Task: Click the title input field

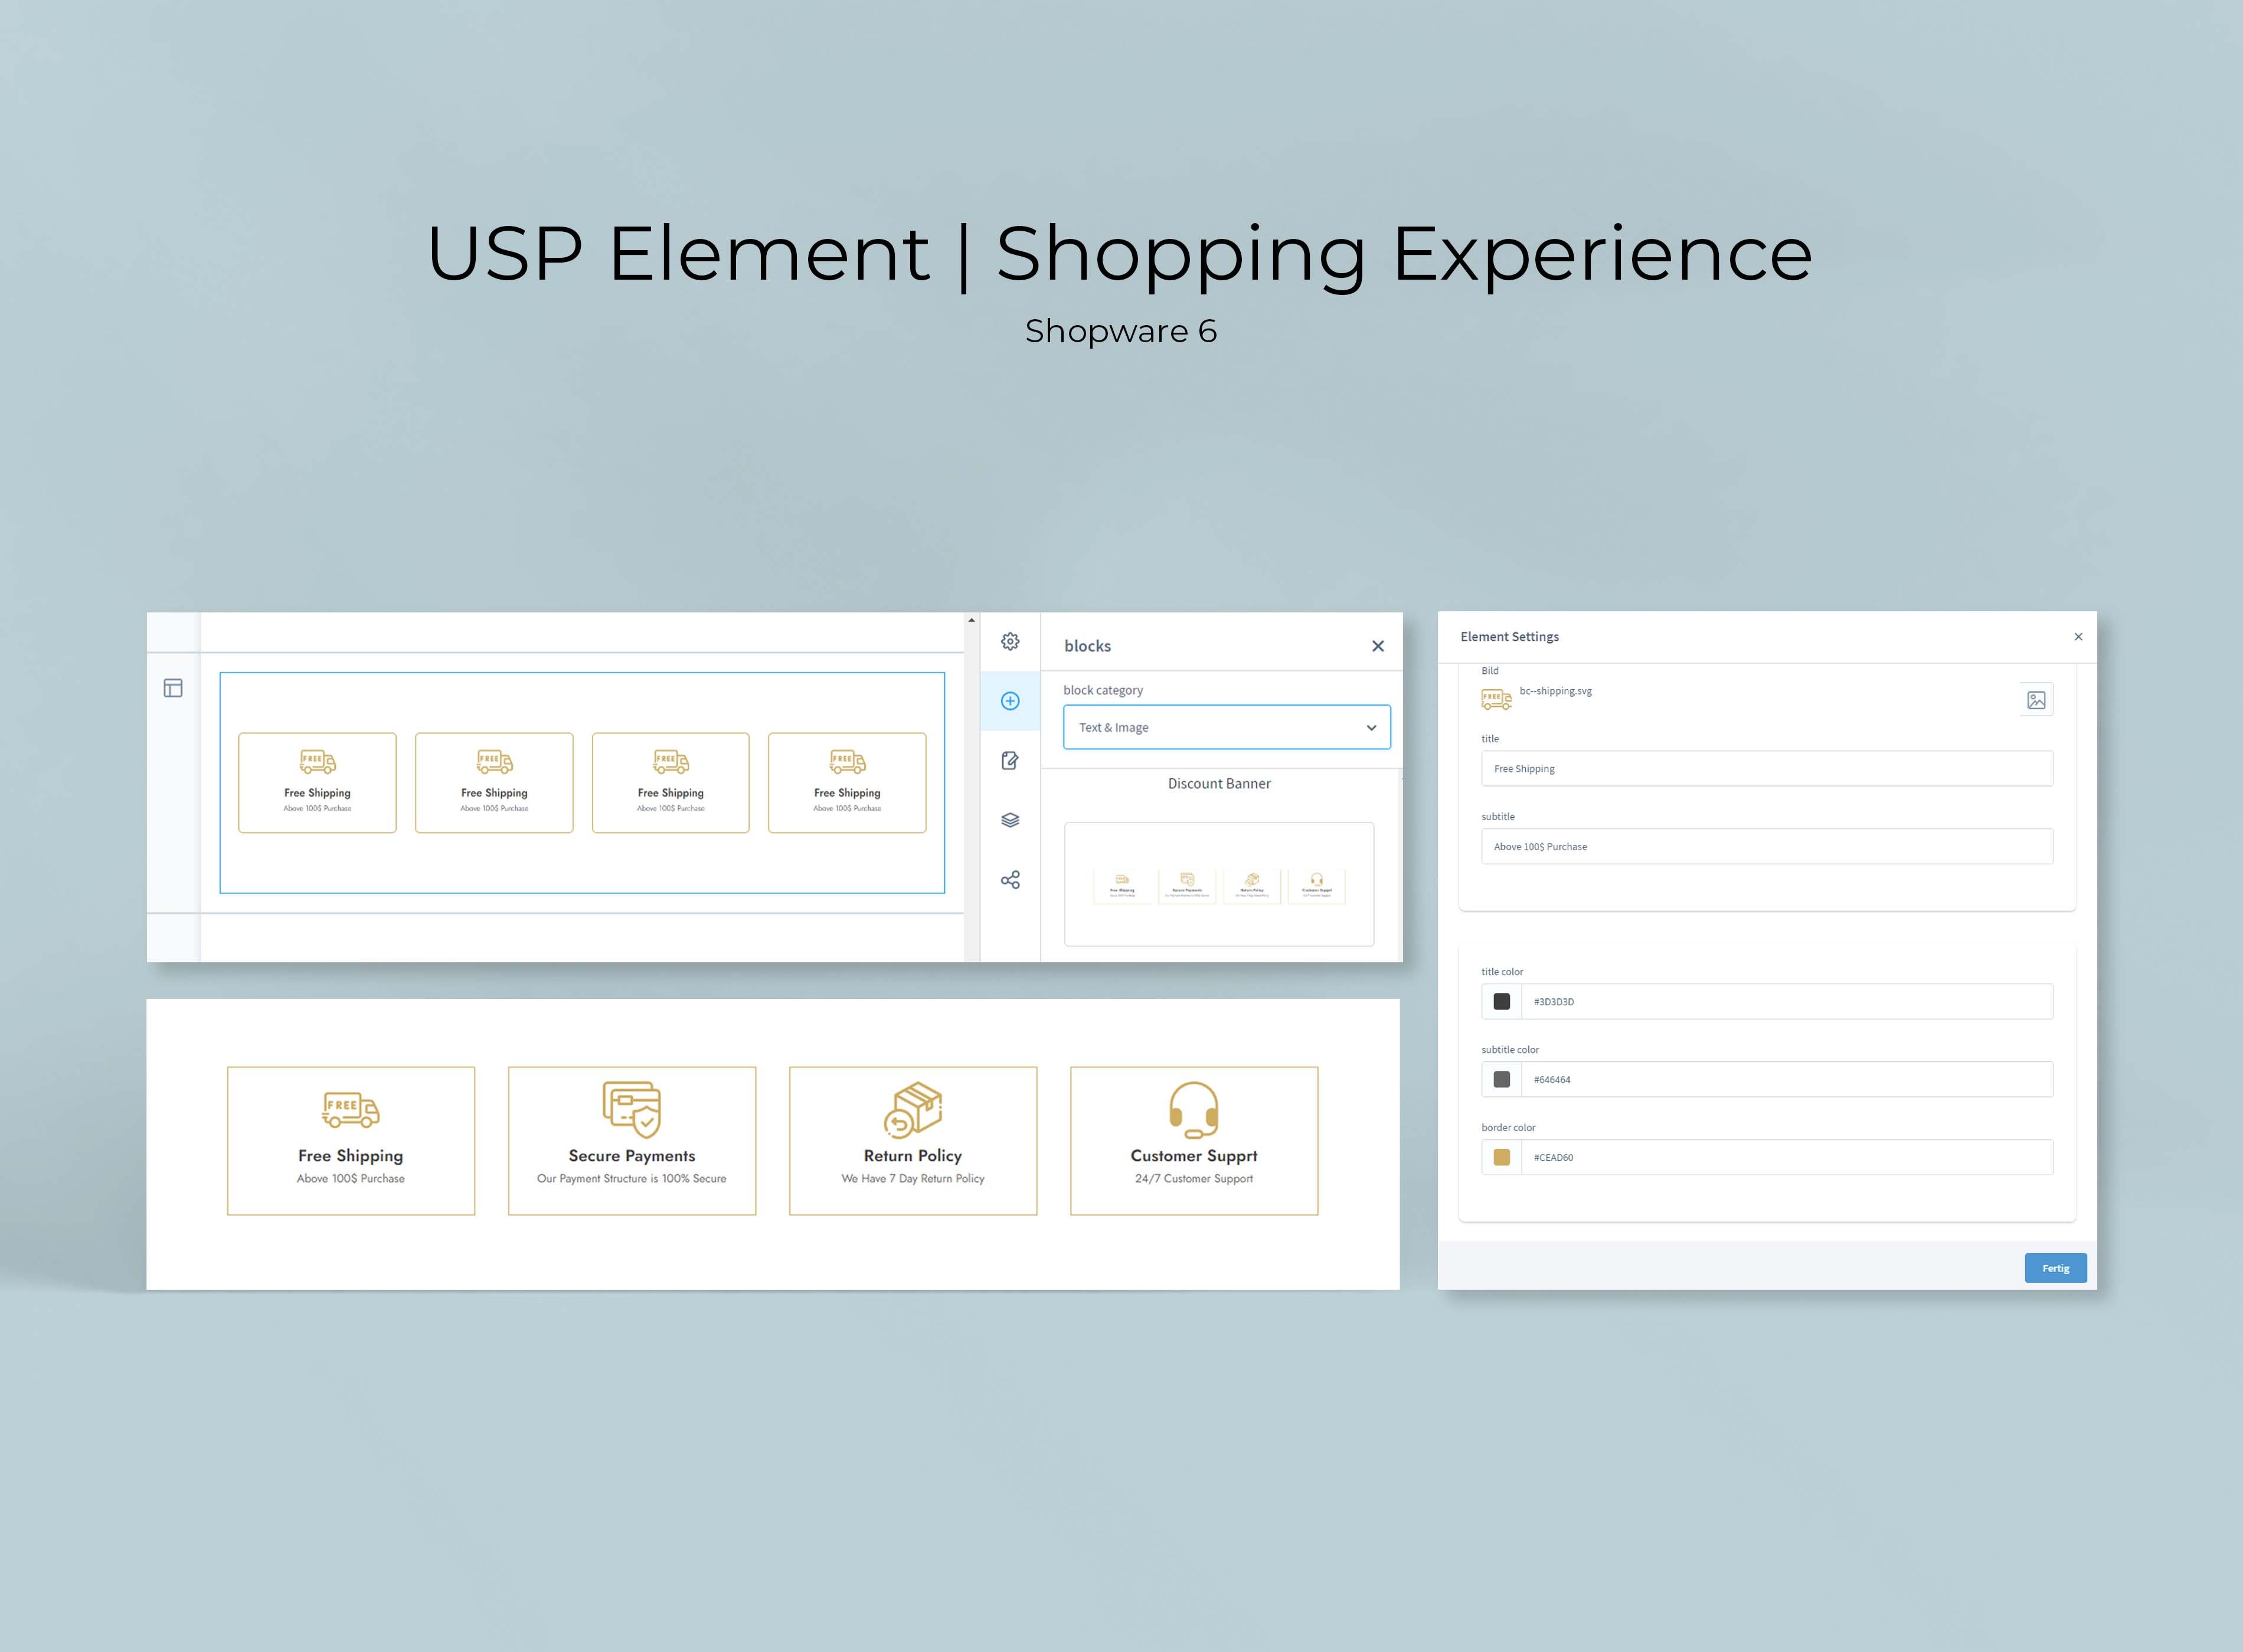Action: coord(1767,769)
